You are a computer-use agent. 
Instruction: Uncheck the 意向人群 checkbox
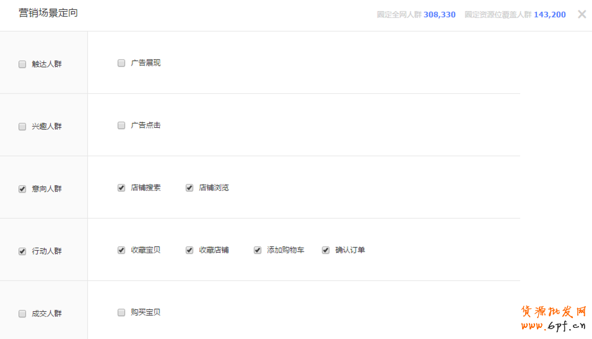pyautogui.click(x=22, y=189)
